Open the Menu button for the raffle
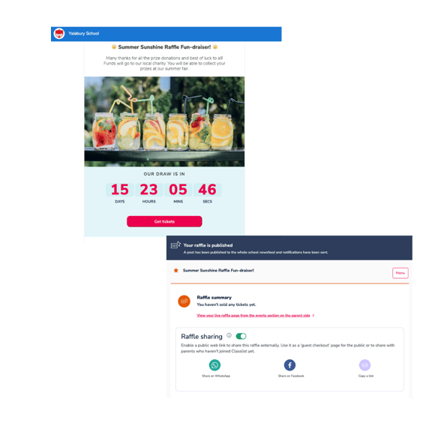438x438 pixels. (400, 273)
